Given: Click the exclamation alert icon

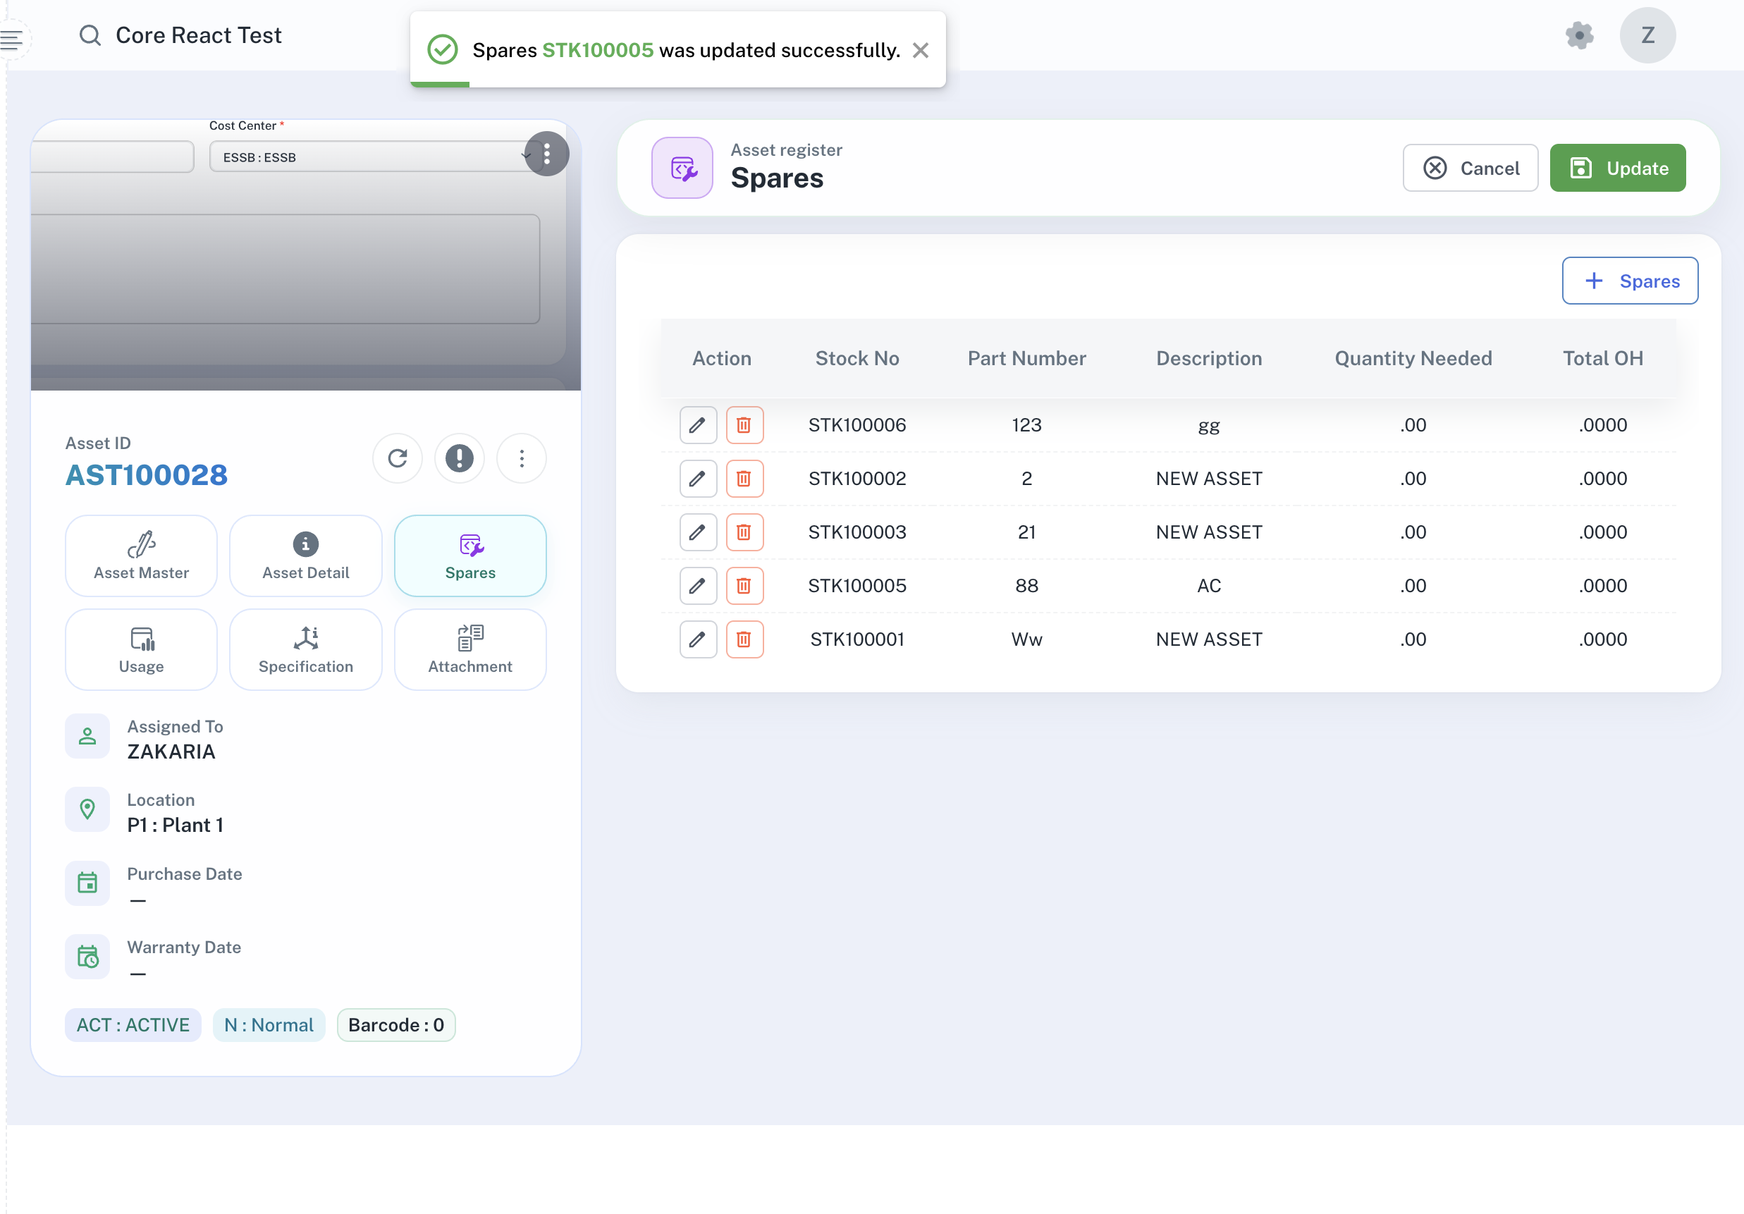Looking at the screenshot, I should [459, 458].
